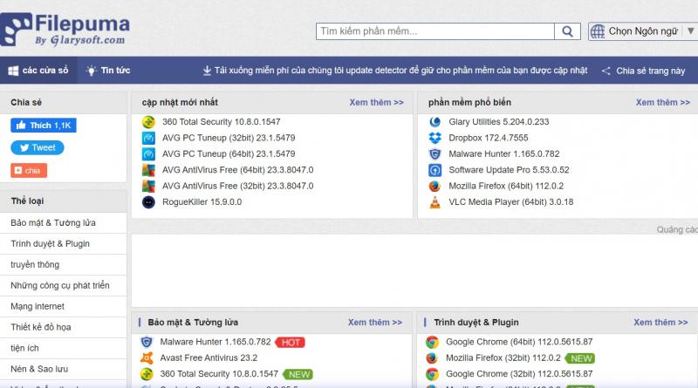Screen dimensions: 698x388
Task: Click the Avast Free Antivirus icon
Action: pyautogui.click(x=147, y=357)
